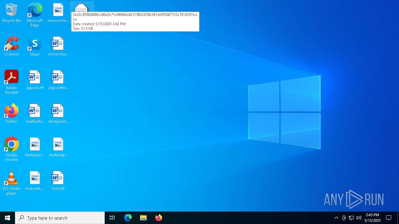The image size is (399, 224).
Task: Select the appearl.rtf document icon
Action: coord(35,80)
